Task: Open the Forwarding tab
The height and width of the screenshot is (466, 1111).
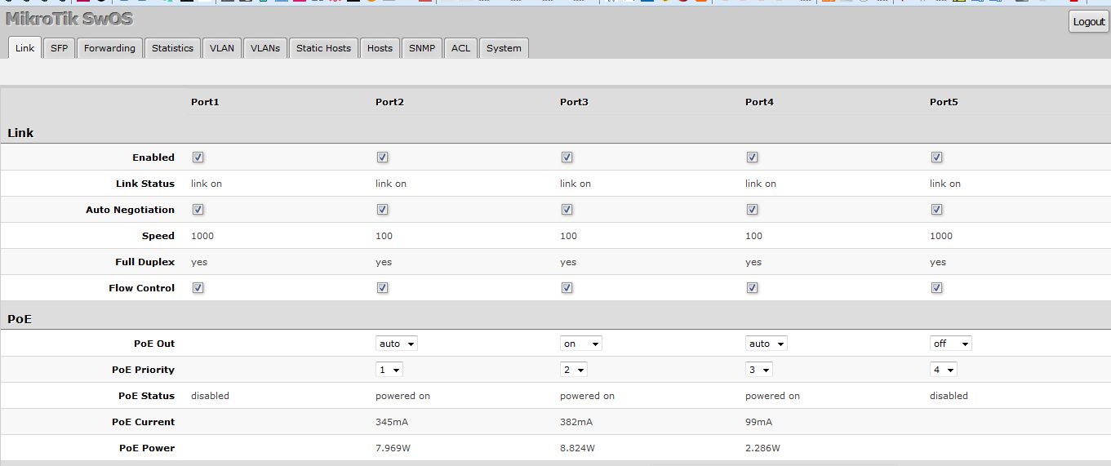Action: (x=109, y=48)
